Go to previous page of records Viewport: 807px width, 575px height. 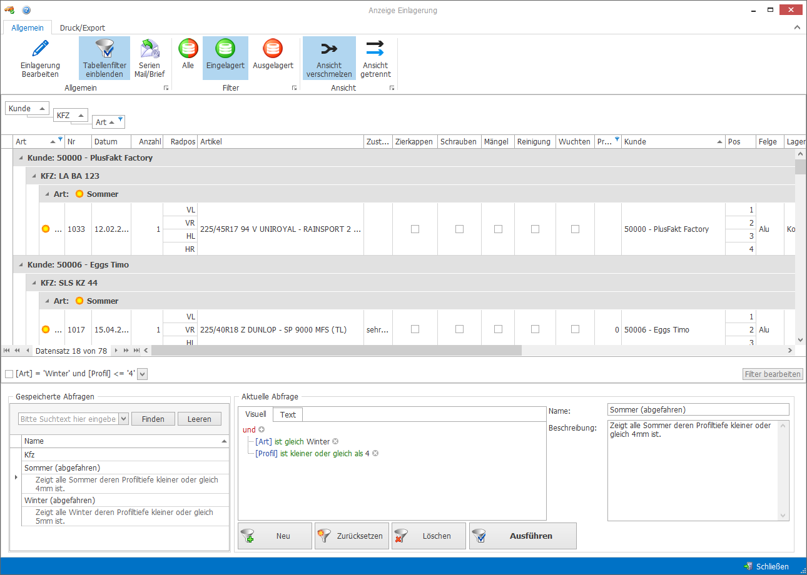tap(18, 351)
